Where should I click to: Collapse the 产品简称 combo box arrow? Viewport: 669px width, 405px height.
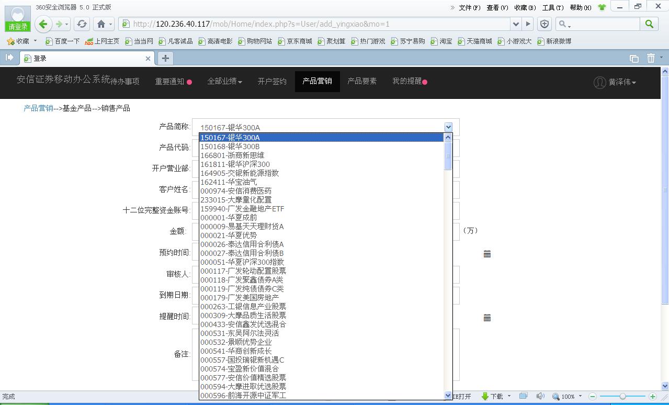coord(448,127)
